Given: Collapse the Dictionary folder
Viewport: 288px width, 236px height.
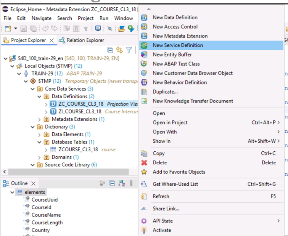Looking at the screenshot, I should coord(33,127).
